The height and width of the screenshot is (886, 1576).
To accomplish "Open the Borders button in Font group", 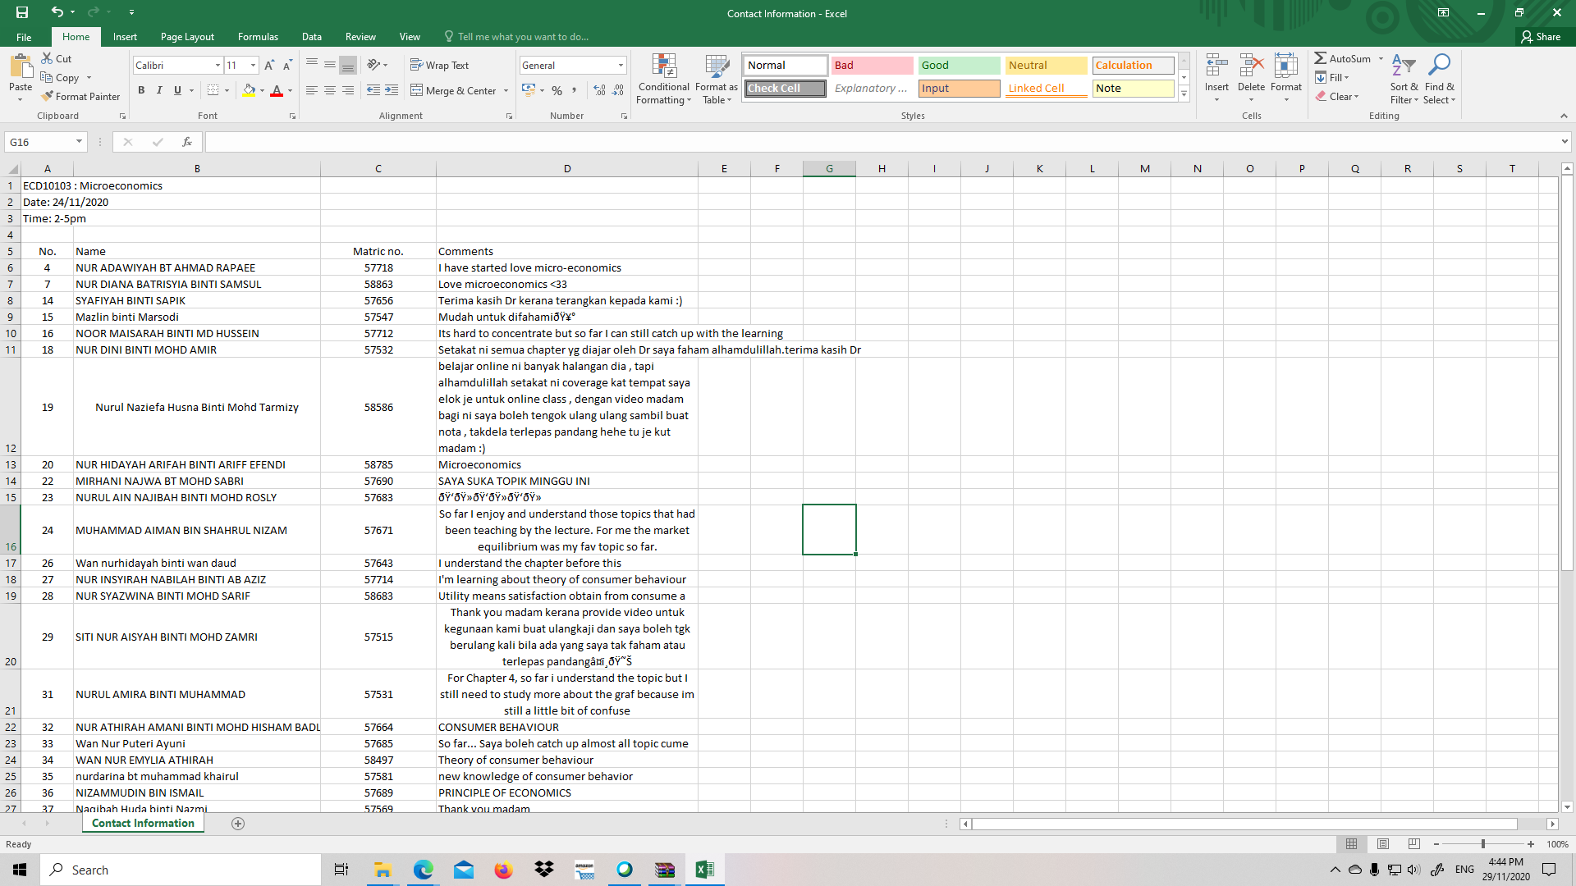I will [213, 90].
